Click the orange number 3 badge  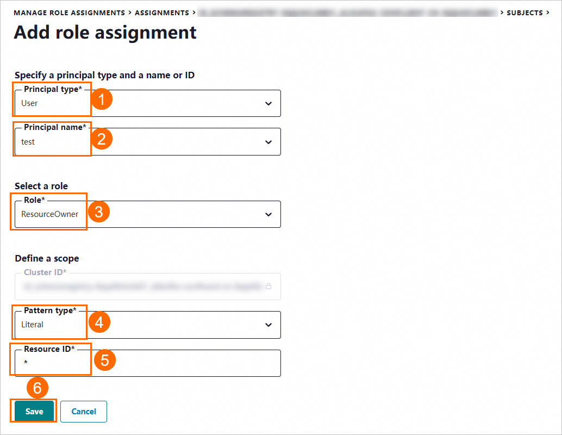(99, 212)
